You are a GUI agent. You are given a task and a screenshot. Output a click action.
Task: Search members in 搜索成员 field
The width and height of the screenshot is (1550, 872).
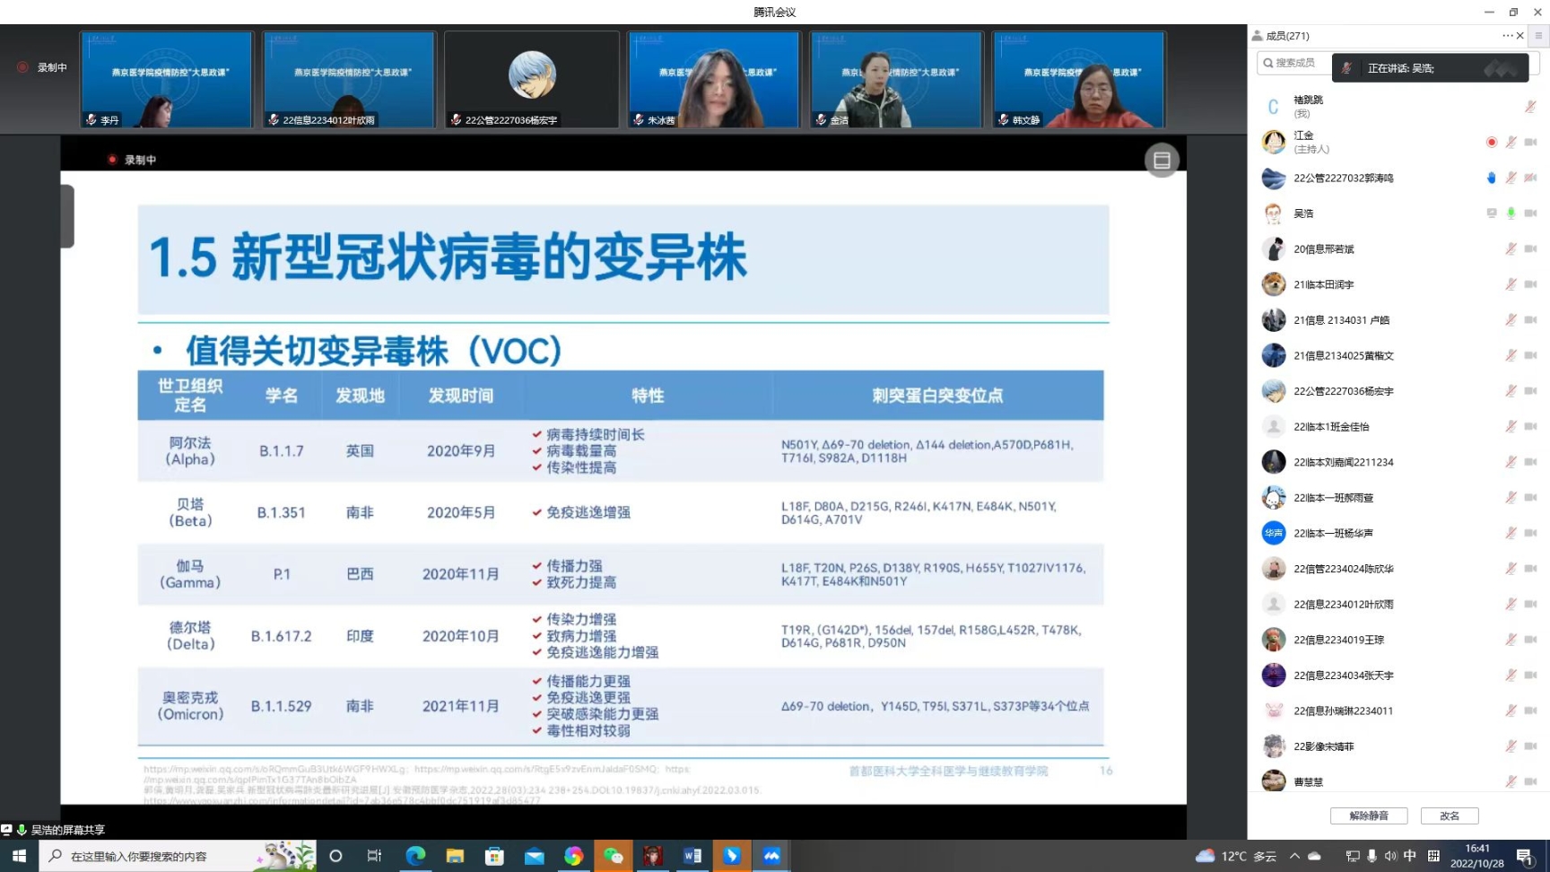tap(1296, 63)
